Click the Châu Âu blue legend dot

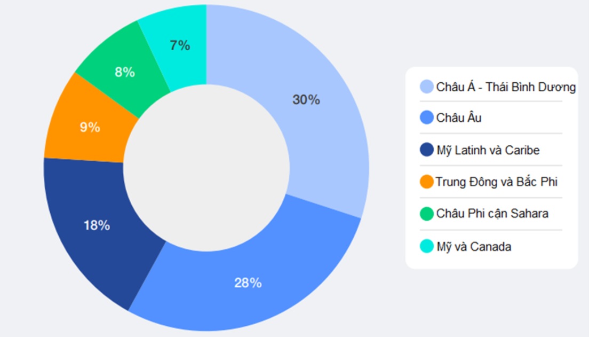[x=427, y=117]
